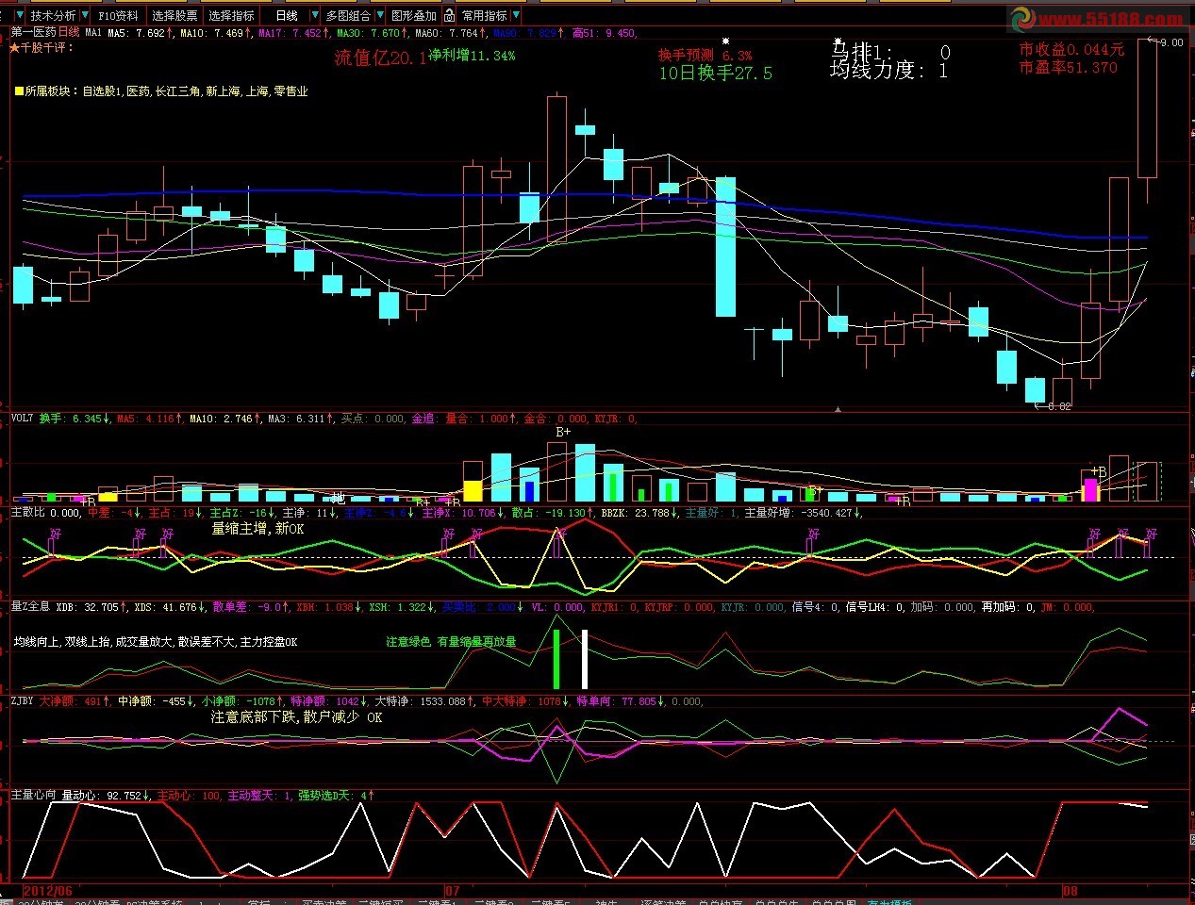Open the 选择股票 menu item
Image resolution: width=1195 pixels, height=905 pixels.
click(174, 15)
